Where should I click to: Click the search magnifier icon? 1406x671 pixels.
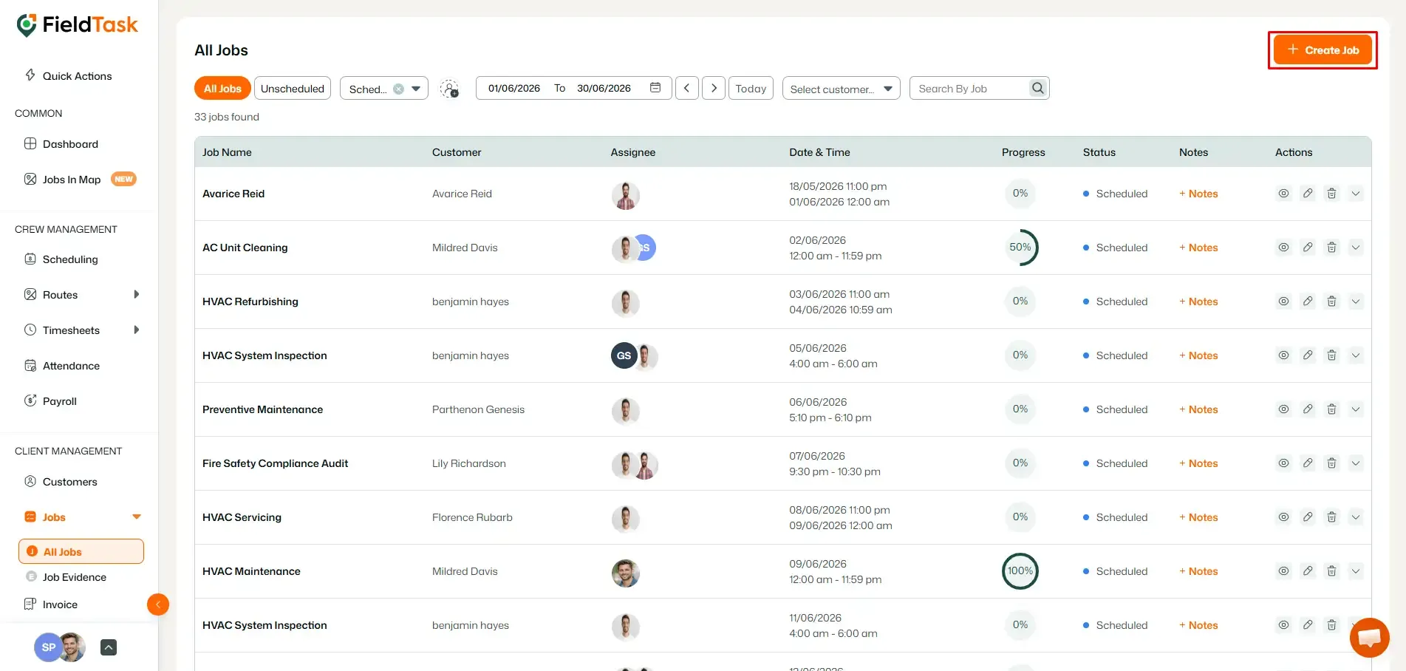[x=1038, y=88]
